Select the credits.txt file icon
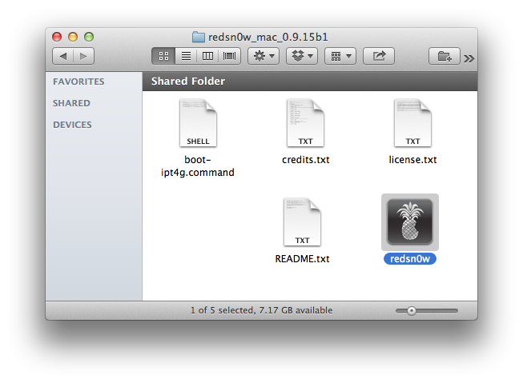 pos(305,123)
